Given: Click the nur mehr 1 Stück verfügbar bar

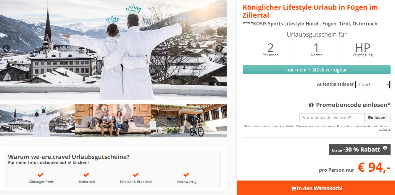Looking at the screenshot, I should point(317,70).
